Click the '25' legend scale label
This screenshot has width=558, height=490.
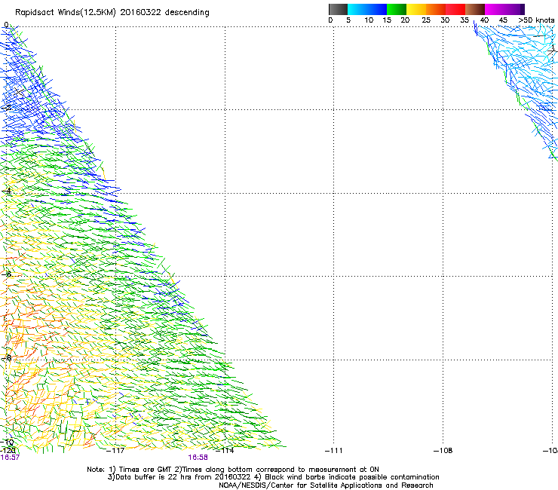pyautogui.click(x=426, y=20)
